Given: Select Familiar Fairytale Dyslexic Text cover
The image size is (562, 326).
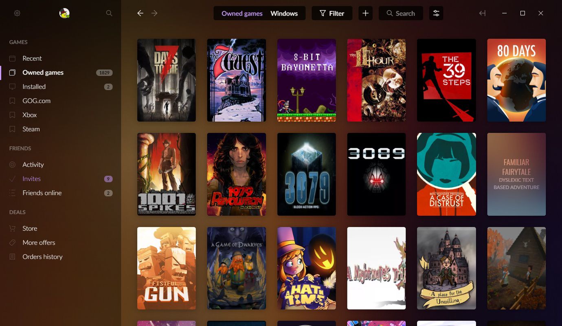Looking at the screenshot, I should (516, 174).
